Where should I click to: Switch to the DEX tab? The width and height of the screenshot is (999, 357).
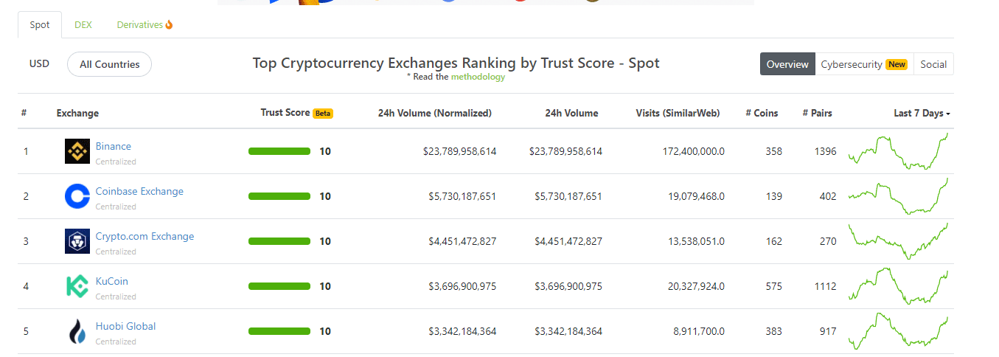pos(83,24)
